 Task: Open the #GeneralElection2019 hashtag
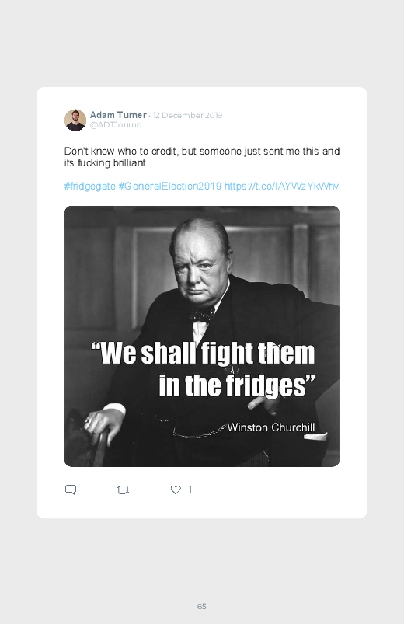pos(170,187)
